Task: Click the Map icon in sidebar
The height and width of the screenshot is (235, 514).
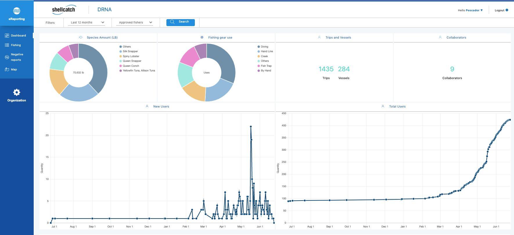Action: click(7, 69)
